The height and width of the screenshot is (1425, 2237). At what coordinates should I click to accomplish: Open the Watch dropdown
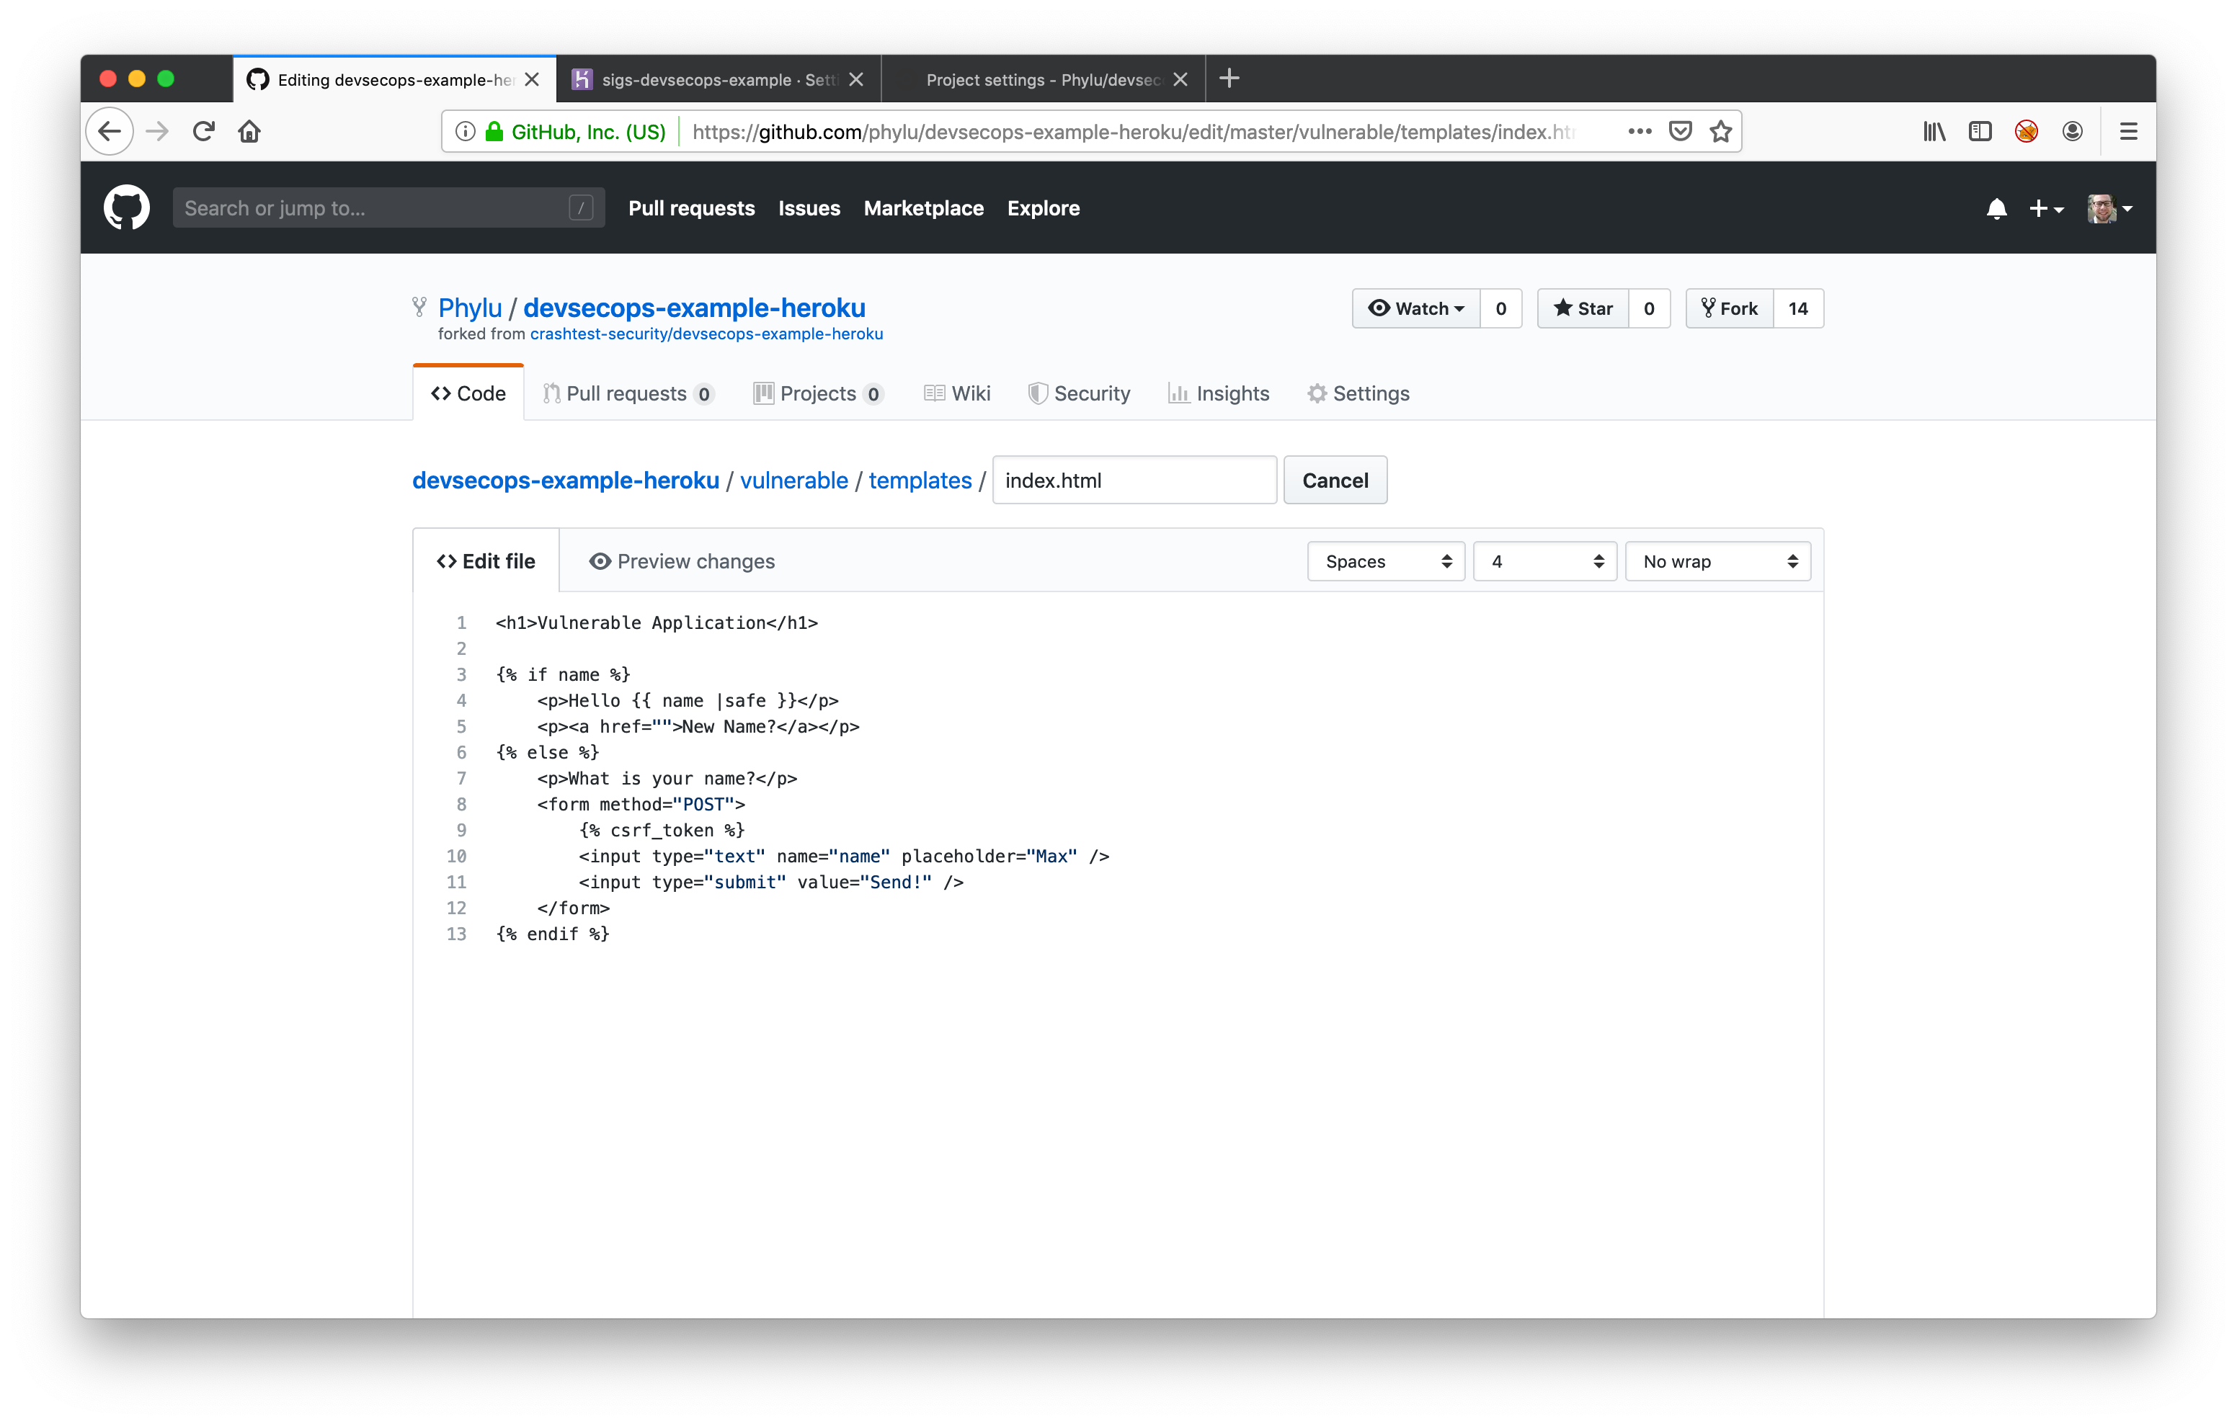[1415, 308]
